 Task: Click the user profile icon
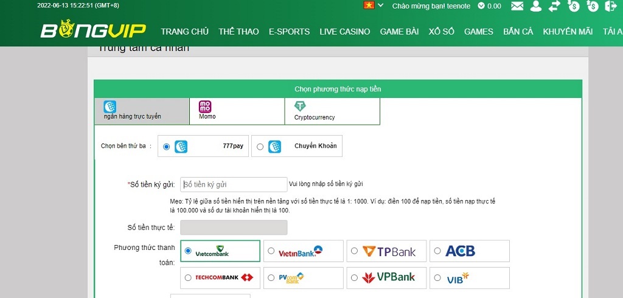[x=535, y=6]
